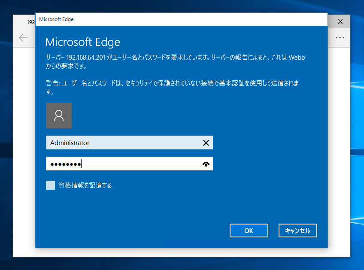The width and height of the screenshot is (364, 270).
Task: Click the Microsoft Edge dialog heading
Action: tap(83, 42)
